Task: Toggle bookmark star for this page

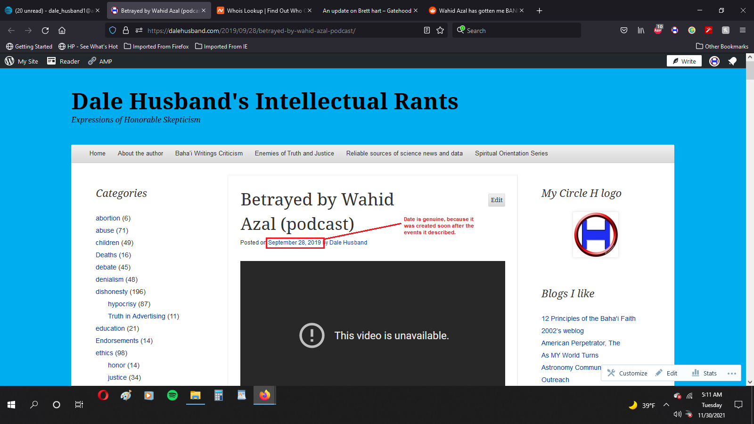Action: (x=440, y=31)
